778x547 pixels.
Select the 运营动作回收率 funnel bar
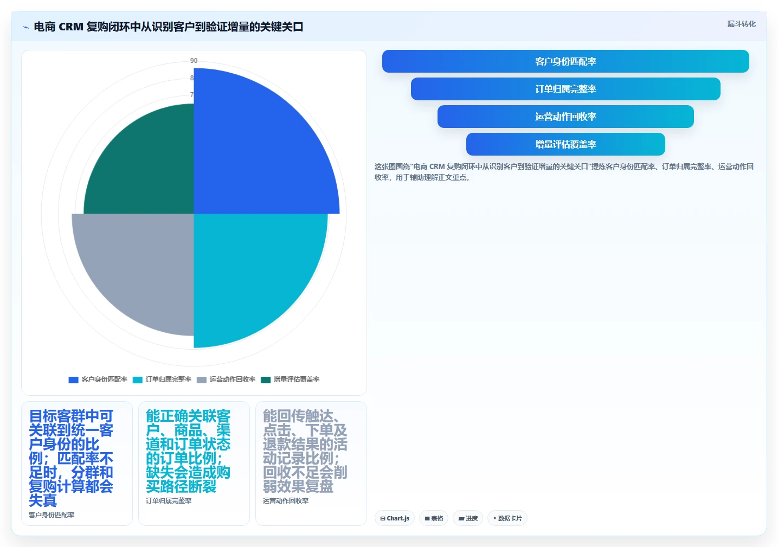(565, 117)
